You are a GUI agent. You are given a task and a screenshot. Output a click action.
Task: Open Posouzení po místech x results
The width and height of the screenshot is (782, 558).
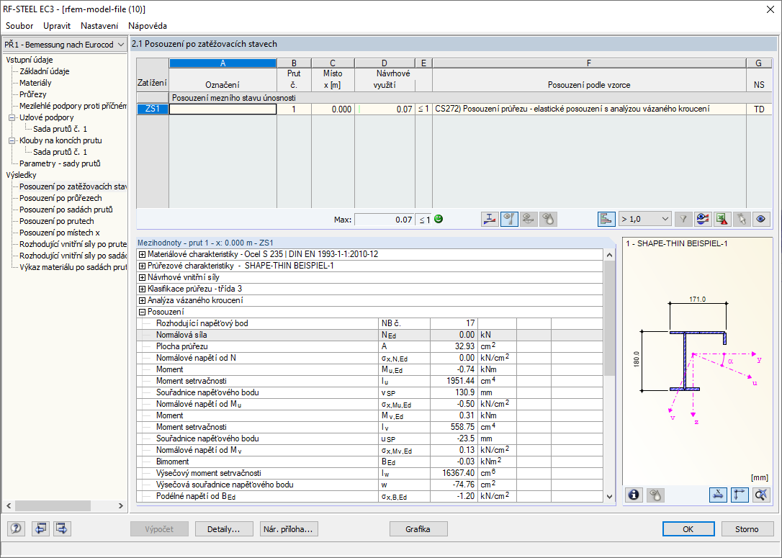coord(59,233)
